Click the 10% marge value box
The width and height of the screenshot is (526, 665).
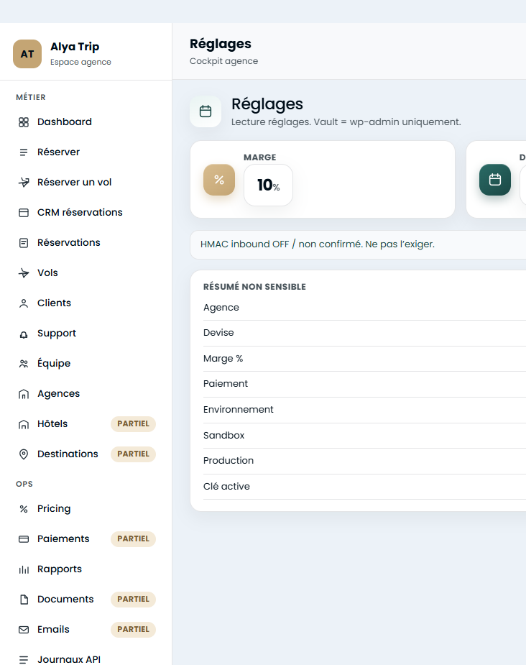point(268,185)
